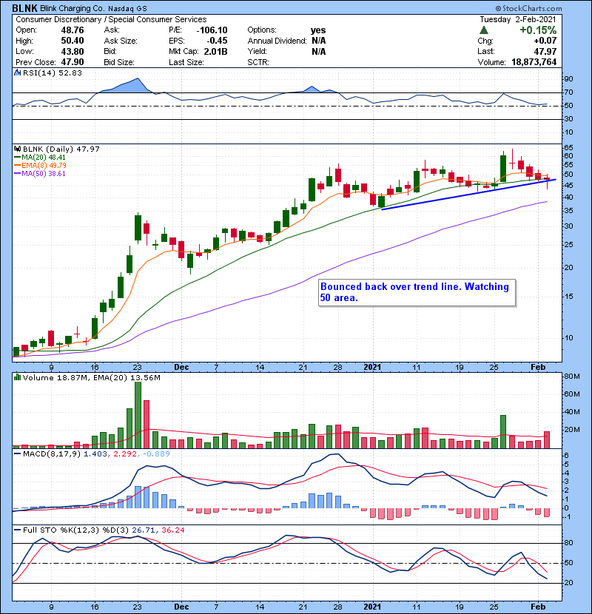The width and height of the screenshot is (592, 614).
Task: Click the MACD histogram value -0.889
Action: 156,454
